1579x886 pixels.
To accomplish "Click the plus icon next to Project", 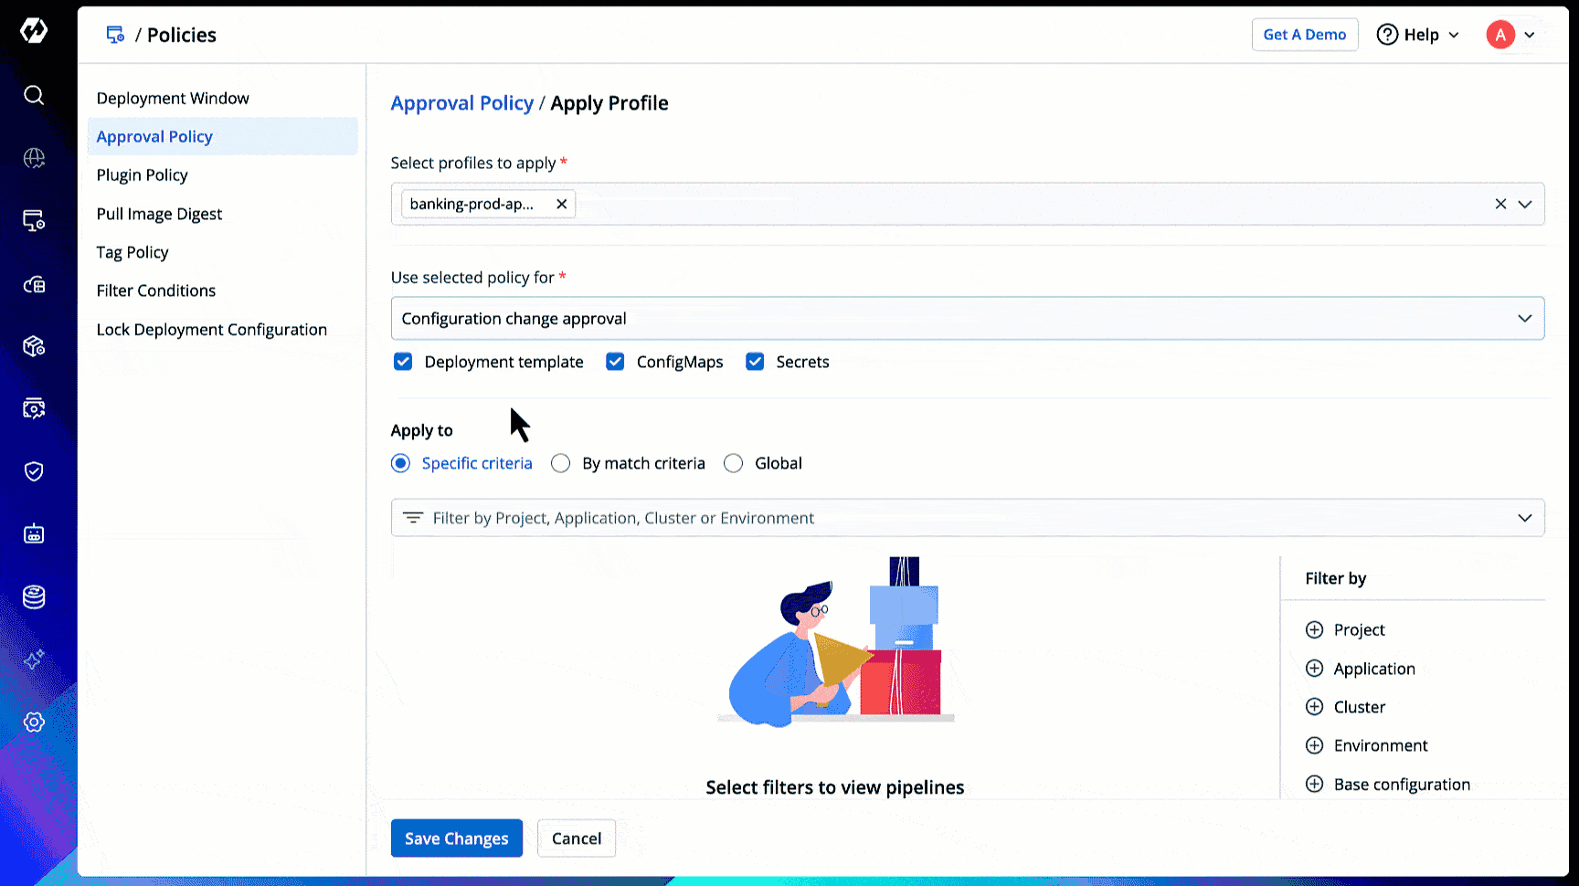I will [x=1314, y=629].
